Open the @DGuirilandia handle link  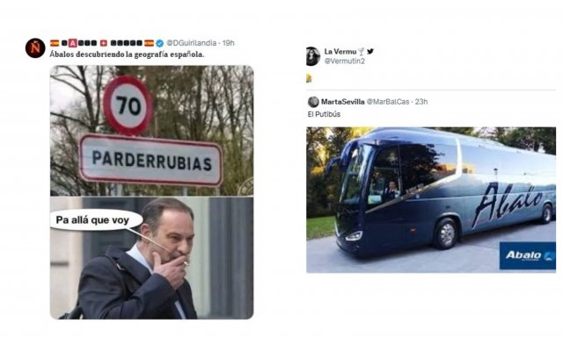click(x=192, y=43)
